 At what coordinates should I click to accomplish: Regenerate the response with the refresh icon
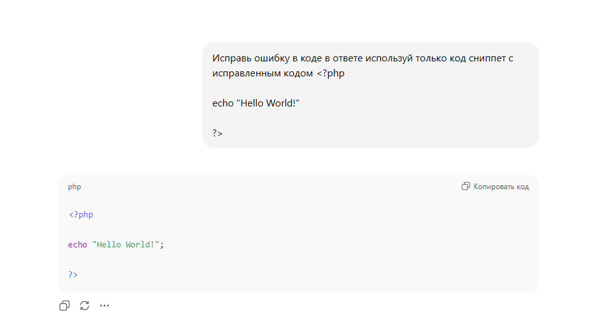(x=85, y=306)
